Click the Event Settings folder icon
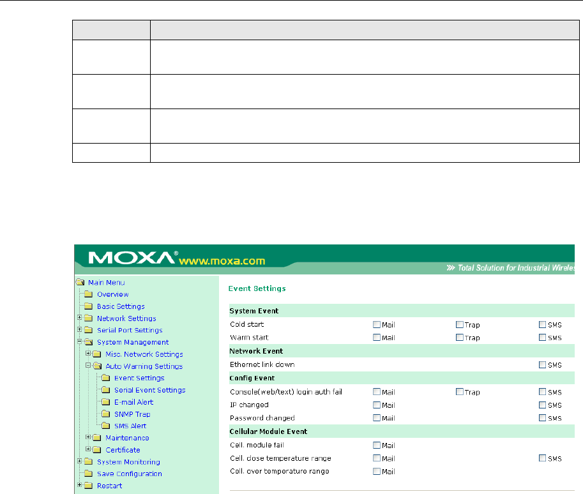Image resolution: width=583 pixels, height=494 pixels. (105, 378)
